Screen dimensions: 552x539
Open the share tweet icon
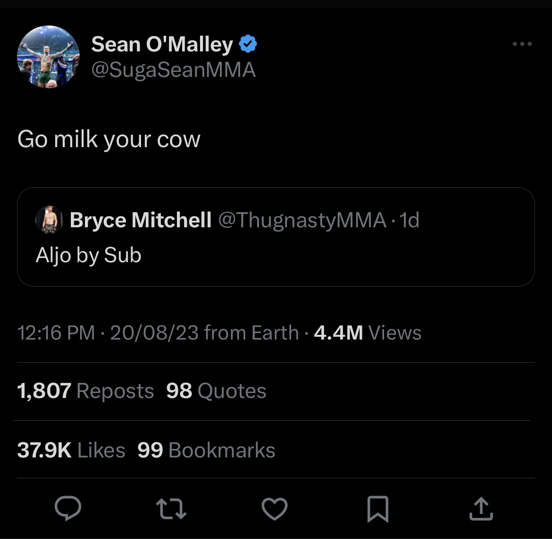(481, 508)
